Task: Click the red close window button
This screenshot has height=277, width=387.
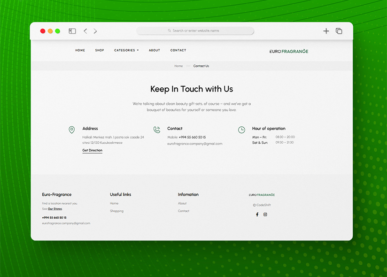Action: [x=43, y=31]
